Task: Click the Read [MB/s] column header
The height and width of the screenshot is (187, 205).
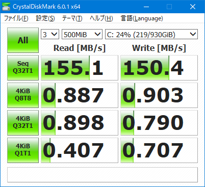Action: (x=80, y=48)
